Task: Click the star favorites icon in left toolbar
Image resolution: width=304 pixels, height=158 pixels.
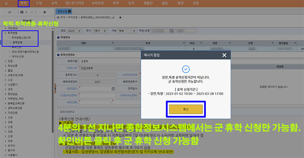Action: click(45, 12)
